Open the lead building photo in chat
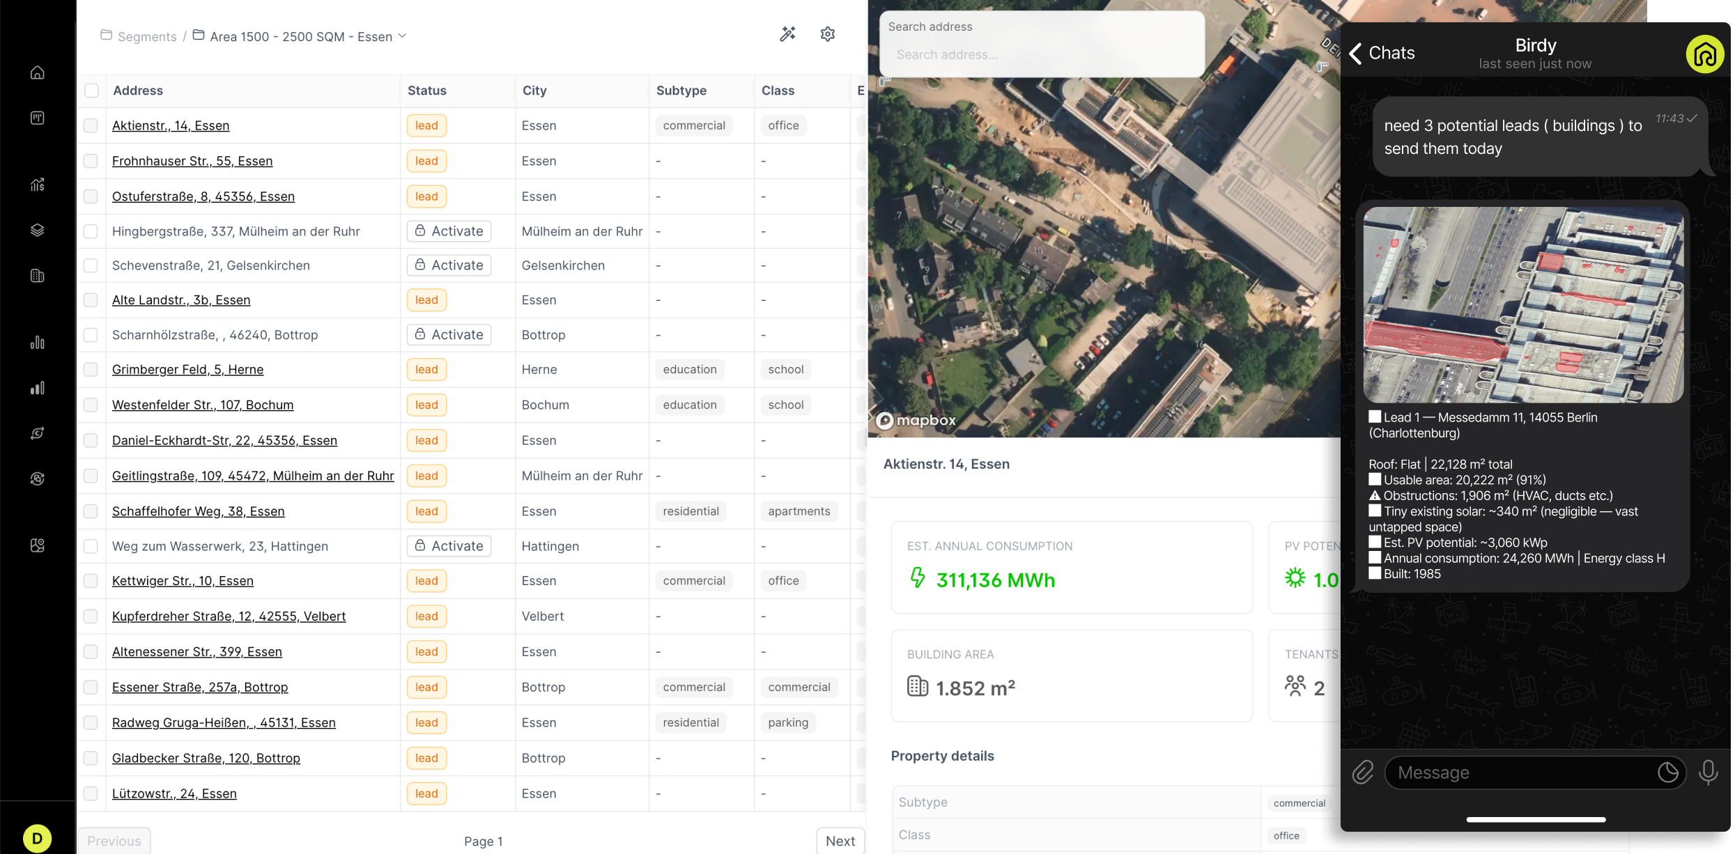Image resolution: width=1735 pixels, height=854 pixels. point(1523,304)
